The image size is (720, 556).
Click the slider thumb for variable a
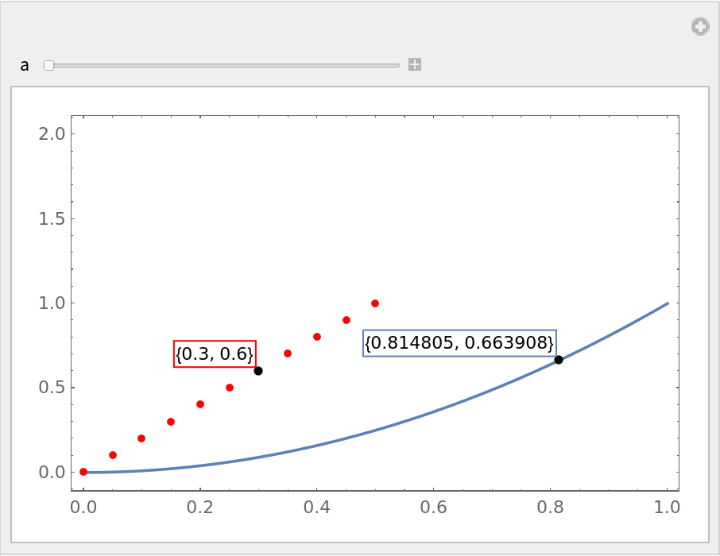pyautogui.click(x=48, y=65)
